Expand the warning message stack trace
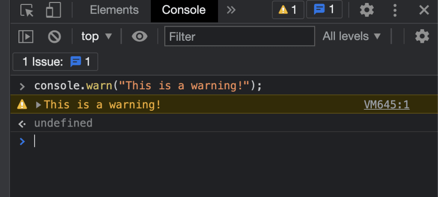 click(38, 105)
